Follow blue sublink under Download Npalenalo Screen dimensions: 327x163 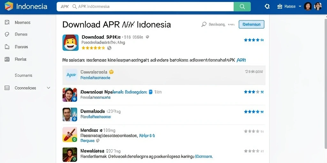click(95, 97)
